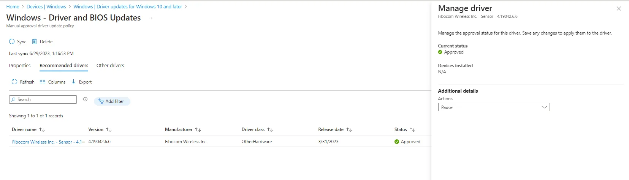Sort the Driver class column
The height and width of the screenshot is (180, 629).
(270, 130)
